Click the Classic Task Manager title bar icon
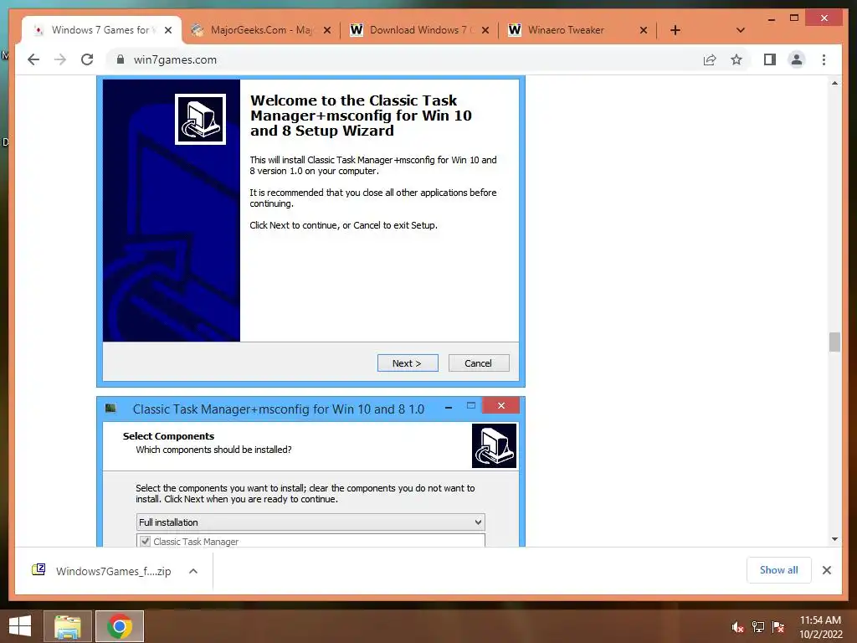Image resolution: width=857 pixels, height=643 pixels. [x=111, y=409]
